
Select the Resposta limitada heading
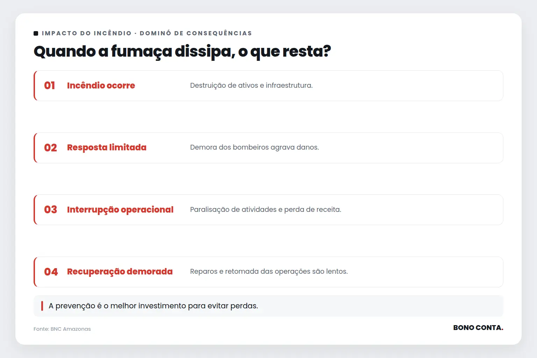(x=107, y=148)
